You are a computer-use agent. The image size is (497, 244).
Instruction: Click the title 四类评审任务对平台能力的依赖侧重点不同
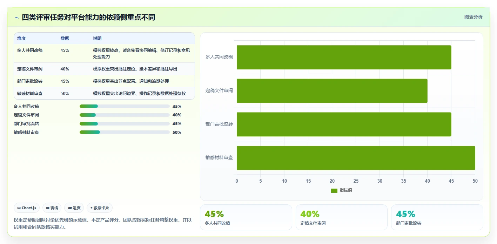click(88, 18)
